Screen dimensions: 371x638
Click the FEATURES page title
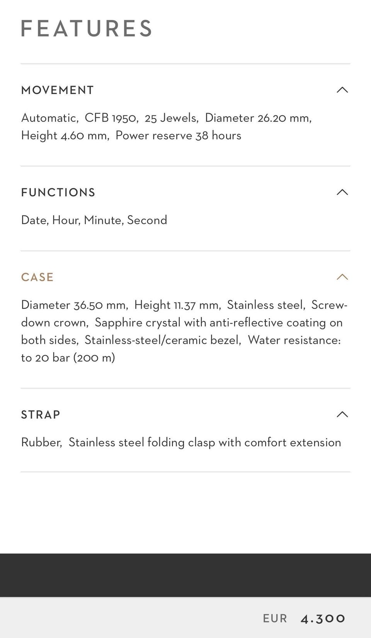pos(87,29)
